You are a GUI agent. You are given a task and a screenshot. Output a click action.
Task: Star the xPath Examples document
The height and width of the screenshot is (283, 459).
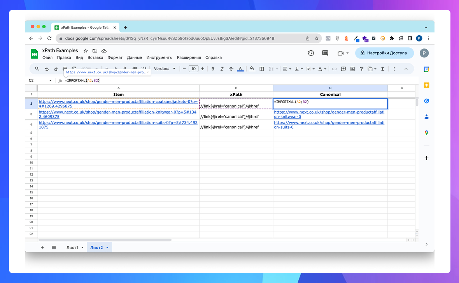pyautogui.click(x=86, y=51)
